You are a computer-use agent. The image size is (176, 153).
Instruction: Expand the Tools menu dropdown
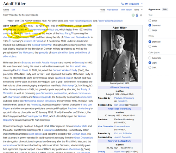tap(138, 10)
